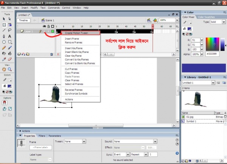227x164 pixels.
Task: Click the Black and White colors icon in Tools
Action: click(x=4, y=92)
